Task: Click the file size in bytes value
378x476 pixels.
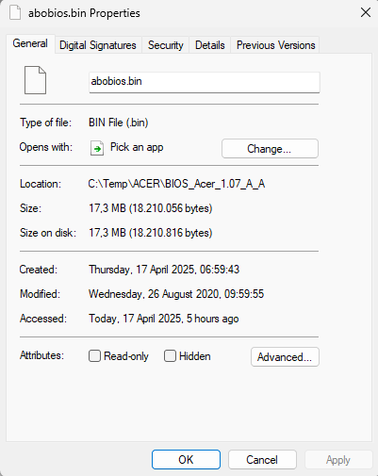Action: 171,208
